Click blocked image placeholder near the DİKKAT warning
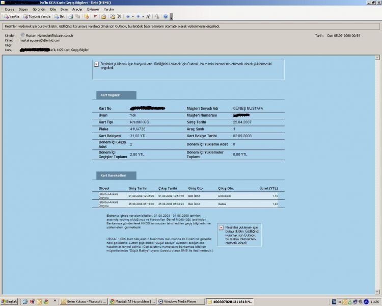 coord(239,235)
